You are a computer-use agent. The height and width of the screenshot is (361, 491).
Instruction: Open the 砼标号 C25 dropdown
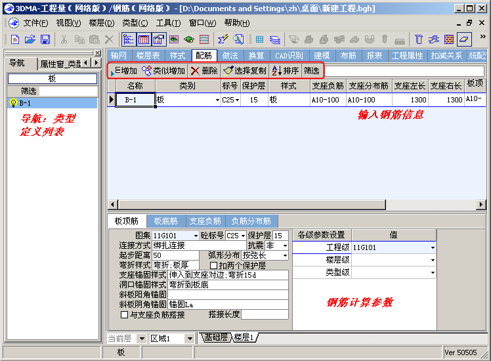point(243,236)
